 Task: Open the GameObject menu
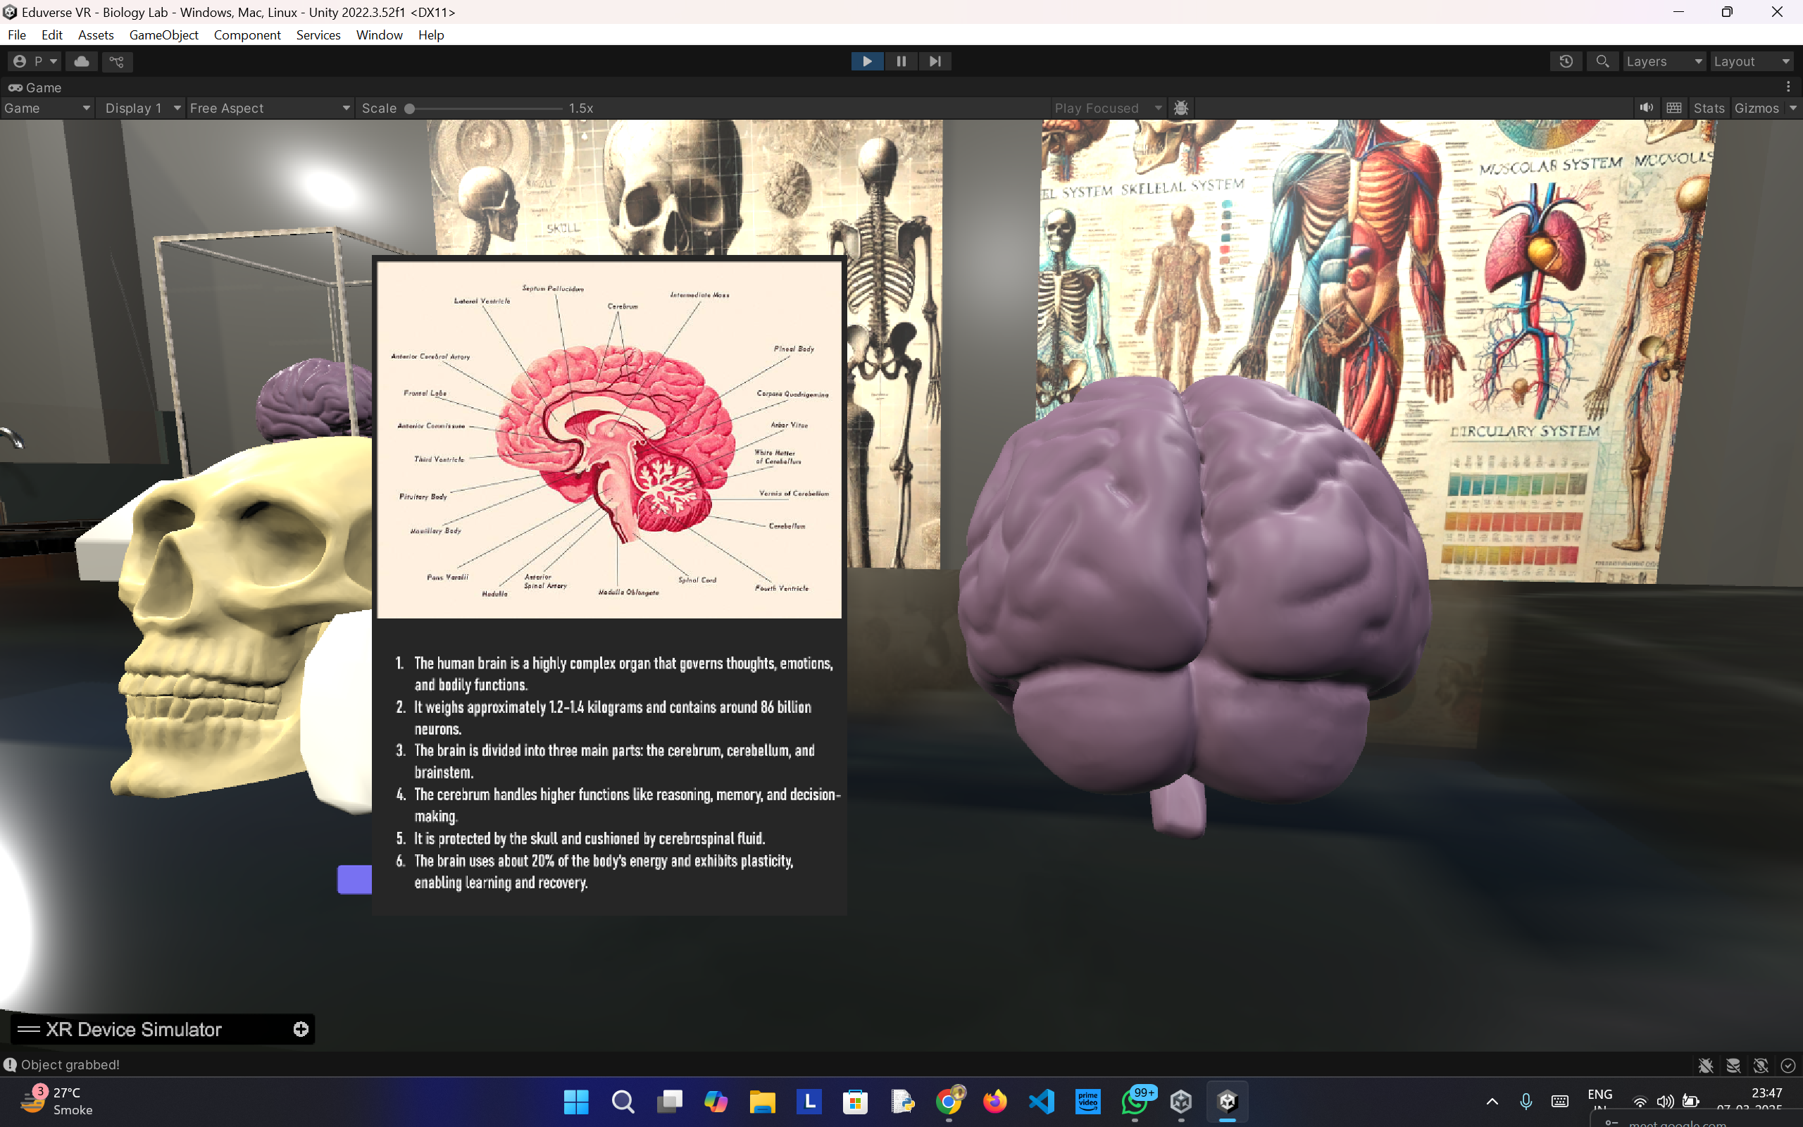pos(163,35)
